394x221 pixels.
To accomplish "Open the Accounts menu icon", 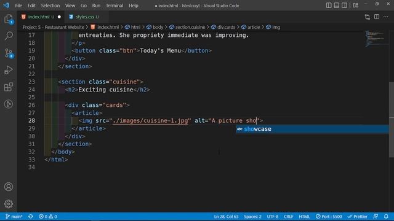I will [x=9, y=187].
